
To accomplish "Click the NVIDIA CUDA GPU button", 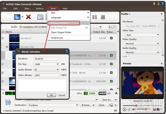I will 91,93.
